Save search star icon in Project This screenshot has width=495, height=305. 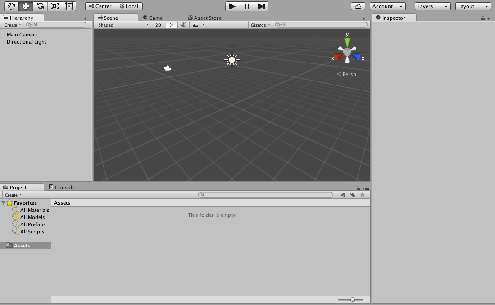pos(363,195)
